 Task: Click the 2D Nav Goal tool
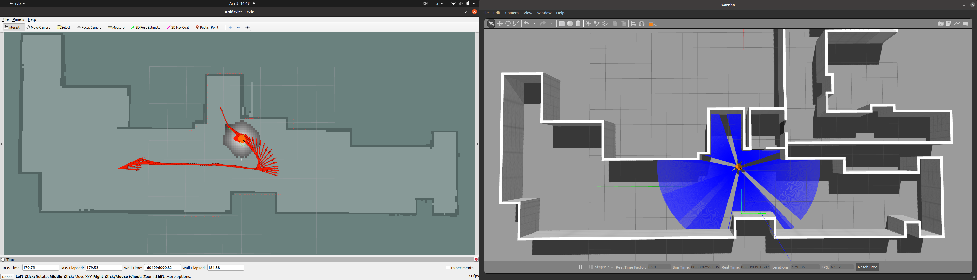(178, 27)
